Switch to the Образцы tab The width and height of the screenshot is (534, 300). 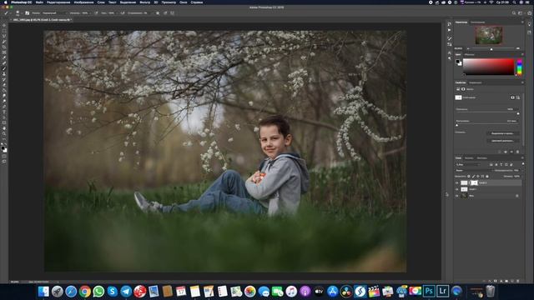469,54
